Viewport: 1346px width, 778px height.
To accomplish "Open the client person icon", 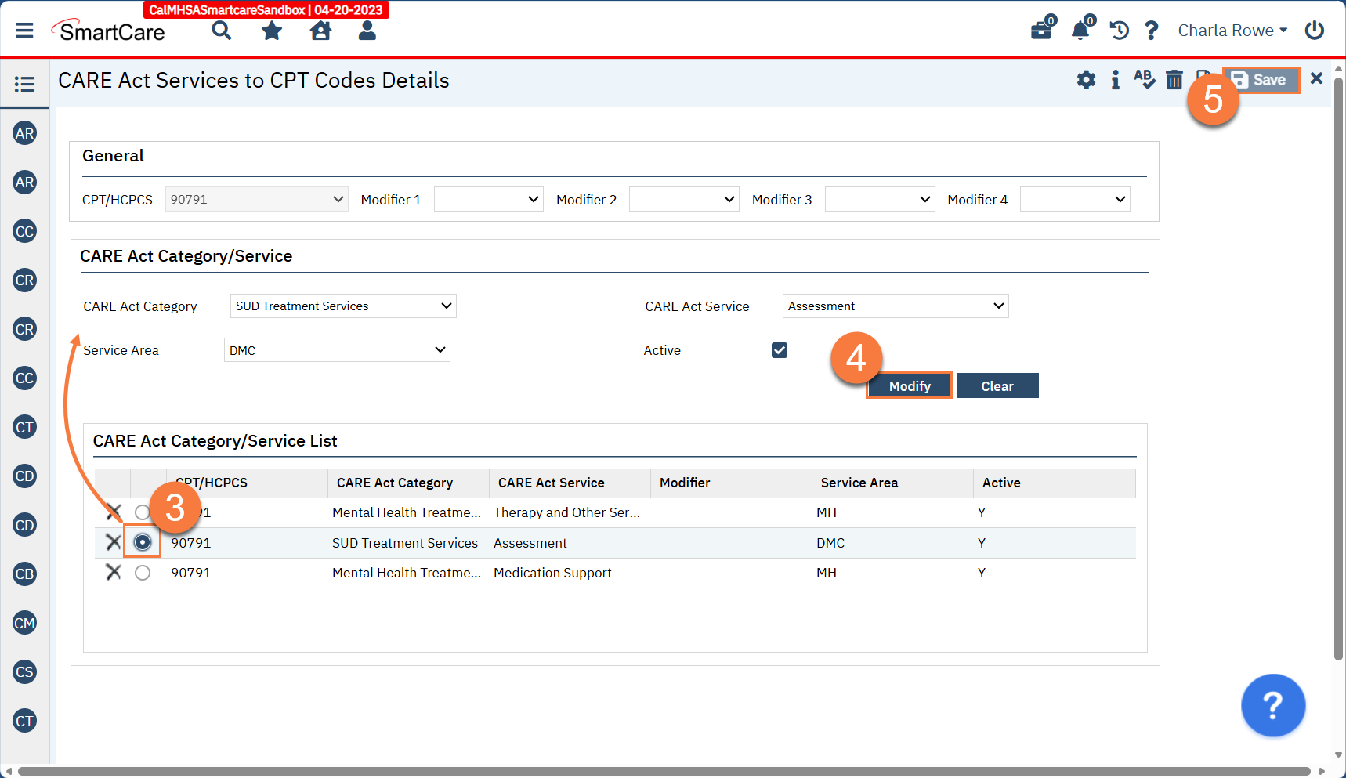I will pyautogui.click(x=367, y=31).
